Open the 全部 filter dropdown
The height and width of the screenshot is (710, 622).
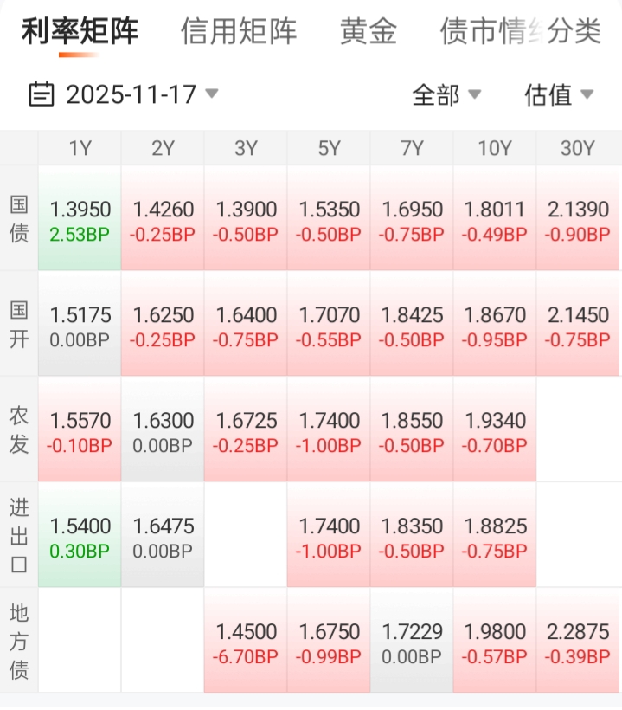coord(446,94)
